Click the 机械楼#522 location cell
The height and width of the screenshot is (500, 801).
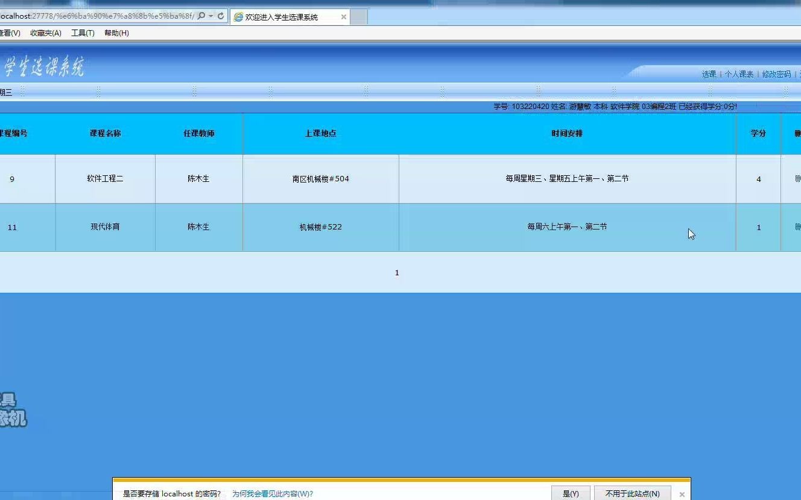click(x=321, y=227)
